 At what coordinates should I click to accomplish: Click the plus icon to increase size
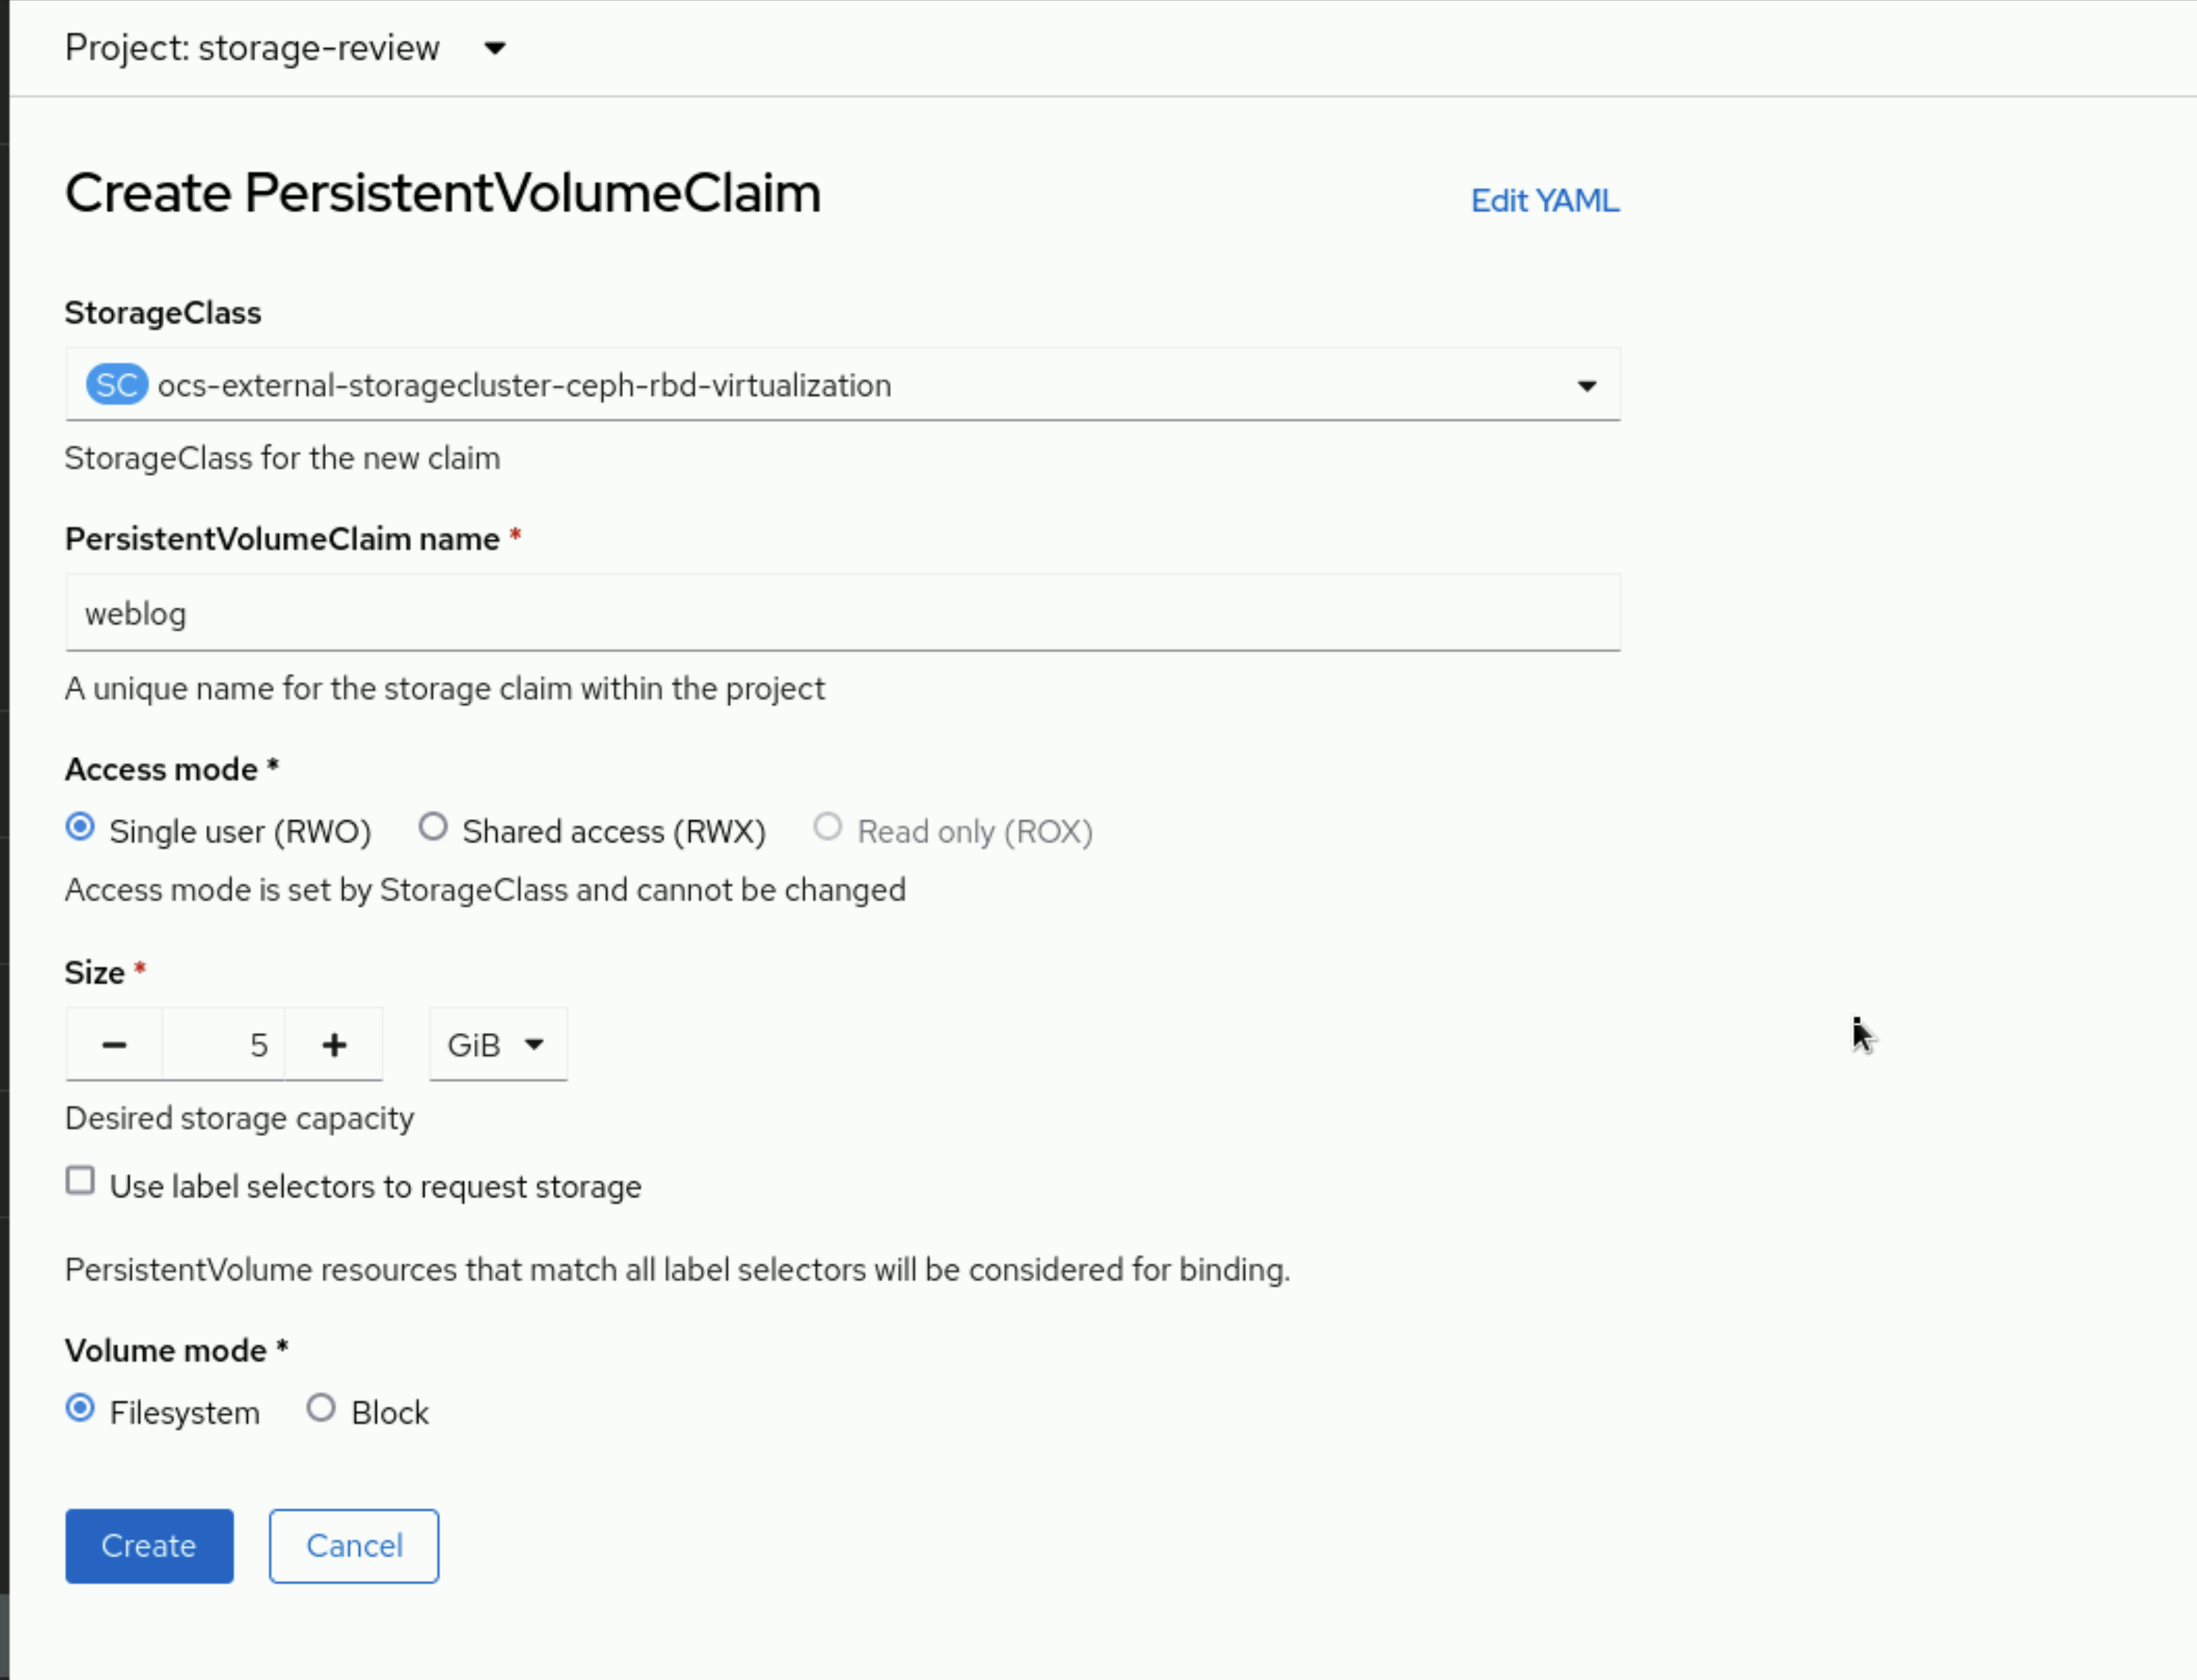[x=334, y=1045]
